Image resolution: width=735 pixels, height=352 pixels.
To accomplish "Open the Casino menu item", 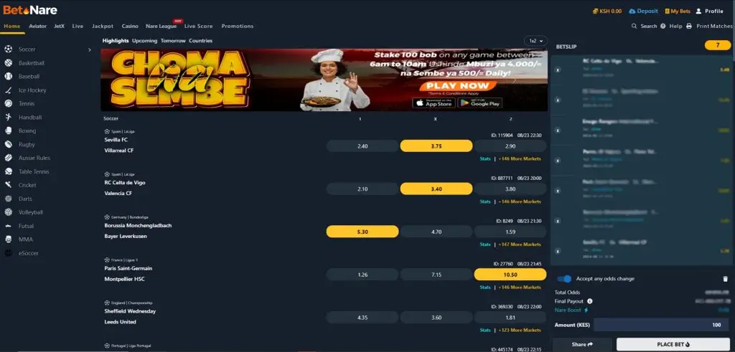I will (x=130, y=27).
